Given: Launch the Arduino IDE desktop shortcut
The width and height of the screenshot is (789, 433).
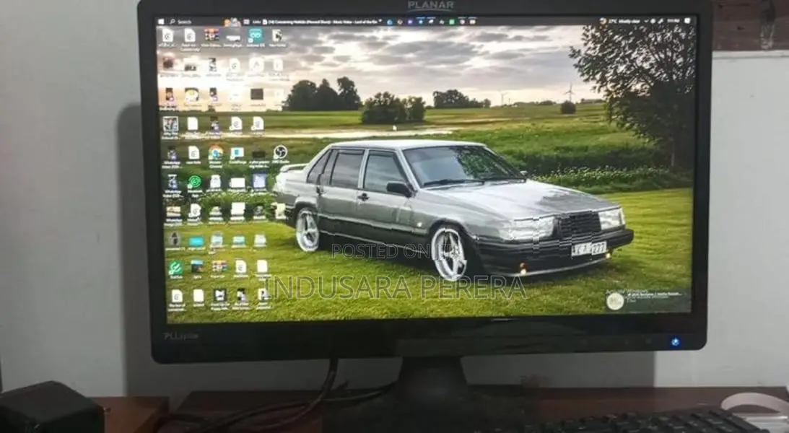Looking at the screenshot, I should click(x=255, y=35).
